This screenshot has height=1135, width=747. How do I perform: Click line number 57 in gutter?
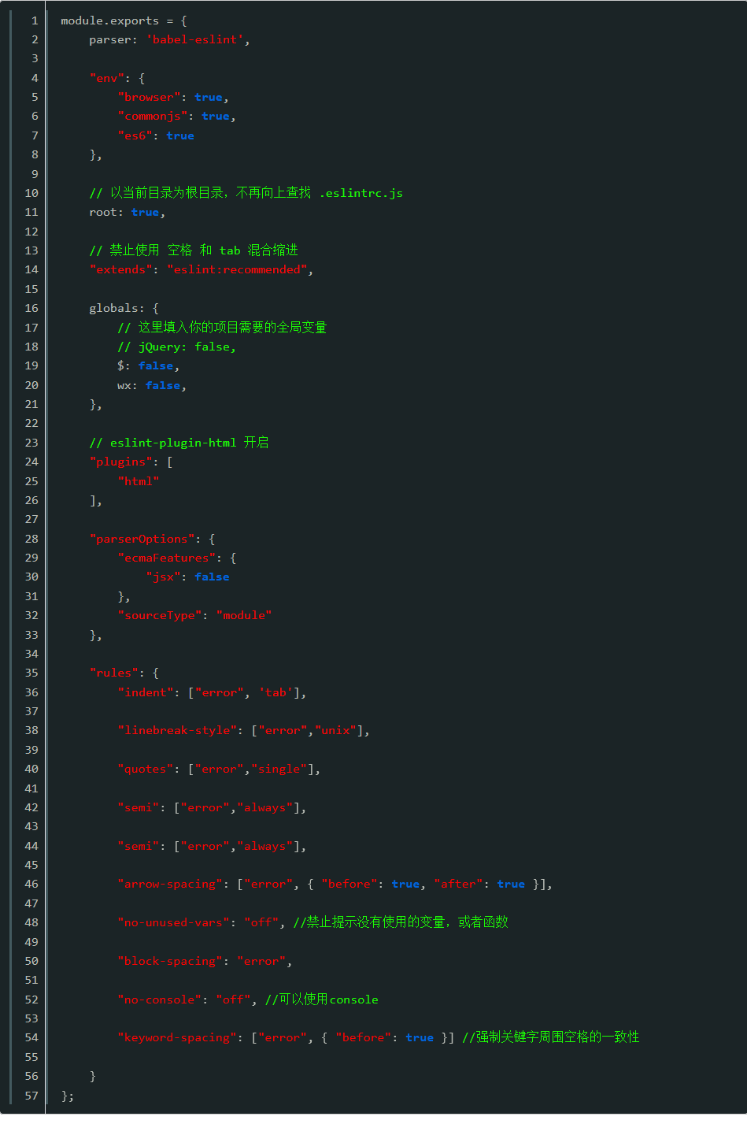tap(31, 1096)
